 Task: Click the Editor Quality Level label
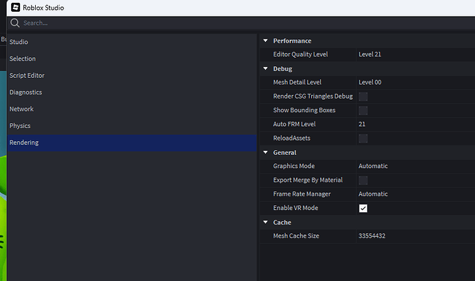pos(301,54)
